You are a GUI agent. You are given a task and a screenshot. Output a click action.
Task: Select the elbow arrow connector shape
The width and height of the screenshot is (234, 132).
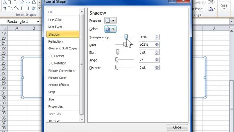[16, 2]
